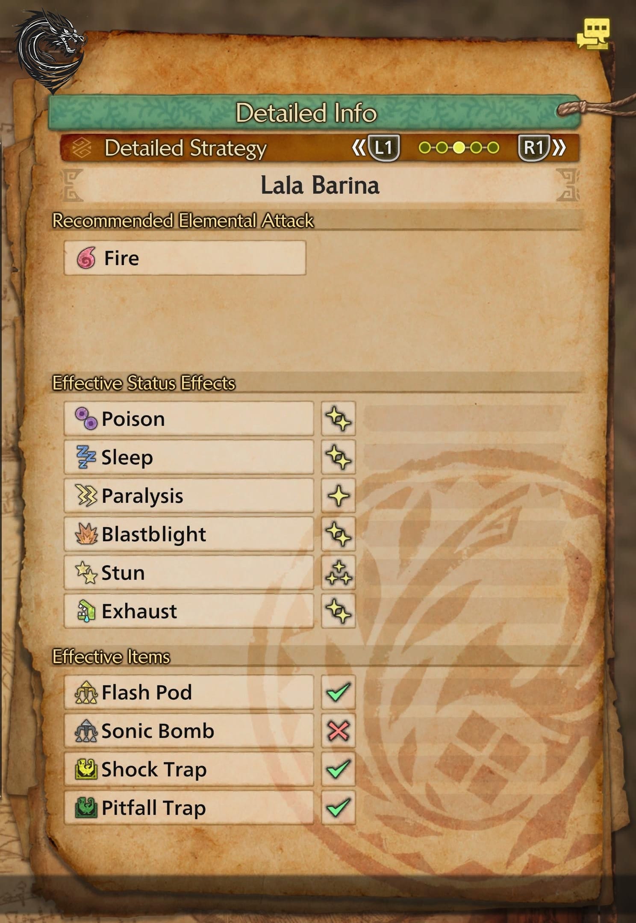
Task: Click the yellow chat bubbles icon
Action: coord(593,33)
